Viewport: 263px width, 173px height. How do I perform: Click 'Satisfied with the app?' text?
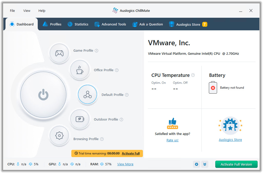coord(172,134)
